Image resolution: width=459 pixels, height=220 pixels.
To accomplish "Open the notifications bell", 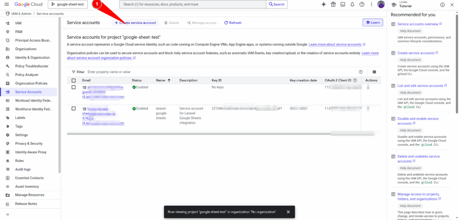I will pyautogui.click(x=352, y=4).
